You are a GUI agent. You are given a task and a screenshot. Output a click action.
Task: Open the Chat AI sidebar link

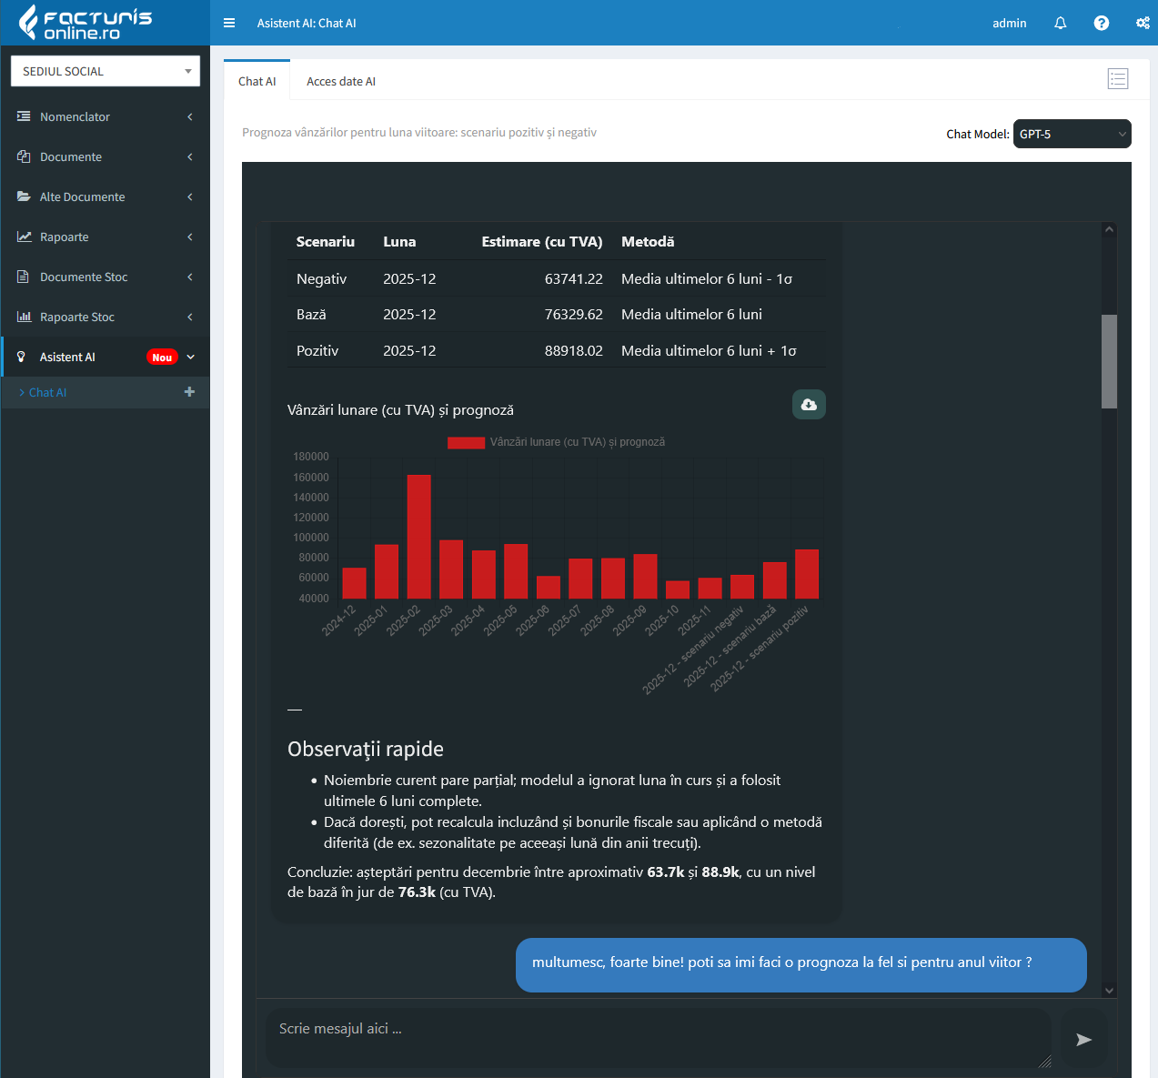pos(47,392)
